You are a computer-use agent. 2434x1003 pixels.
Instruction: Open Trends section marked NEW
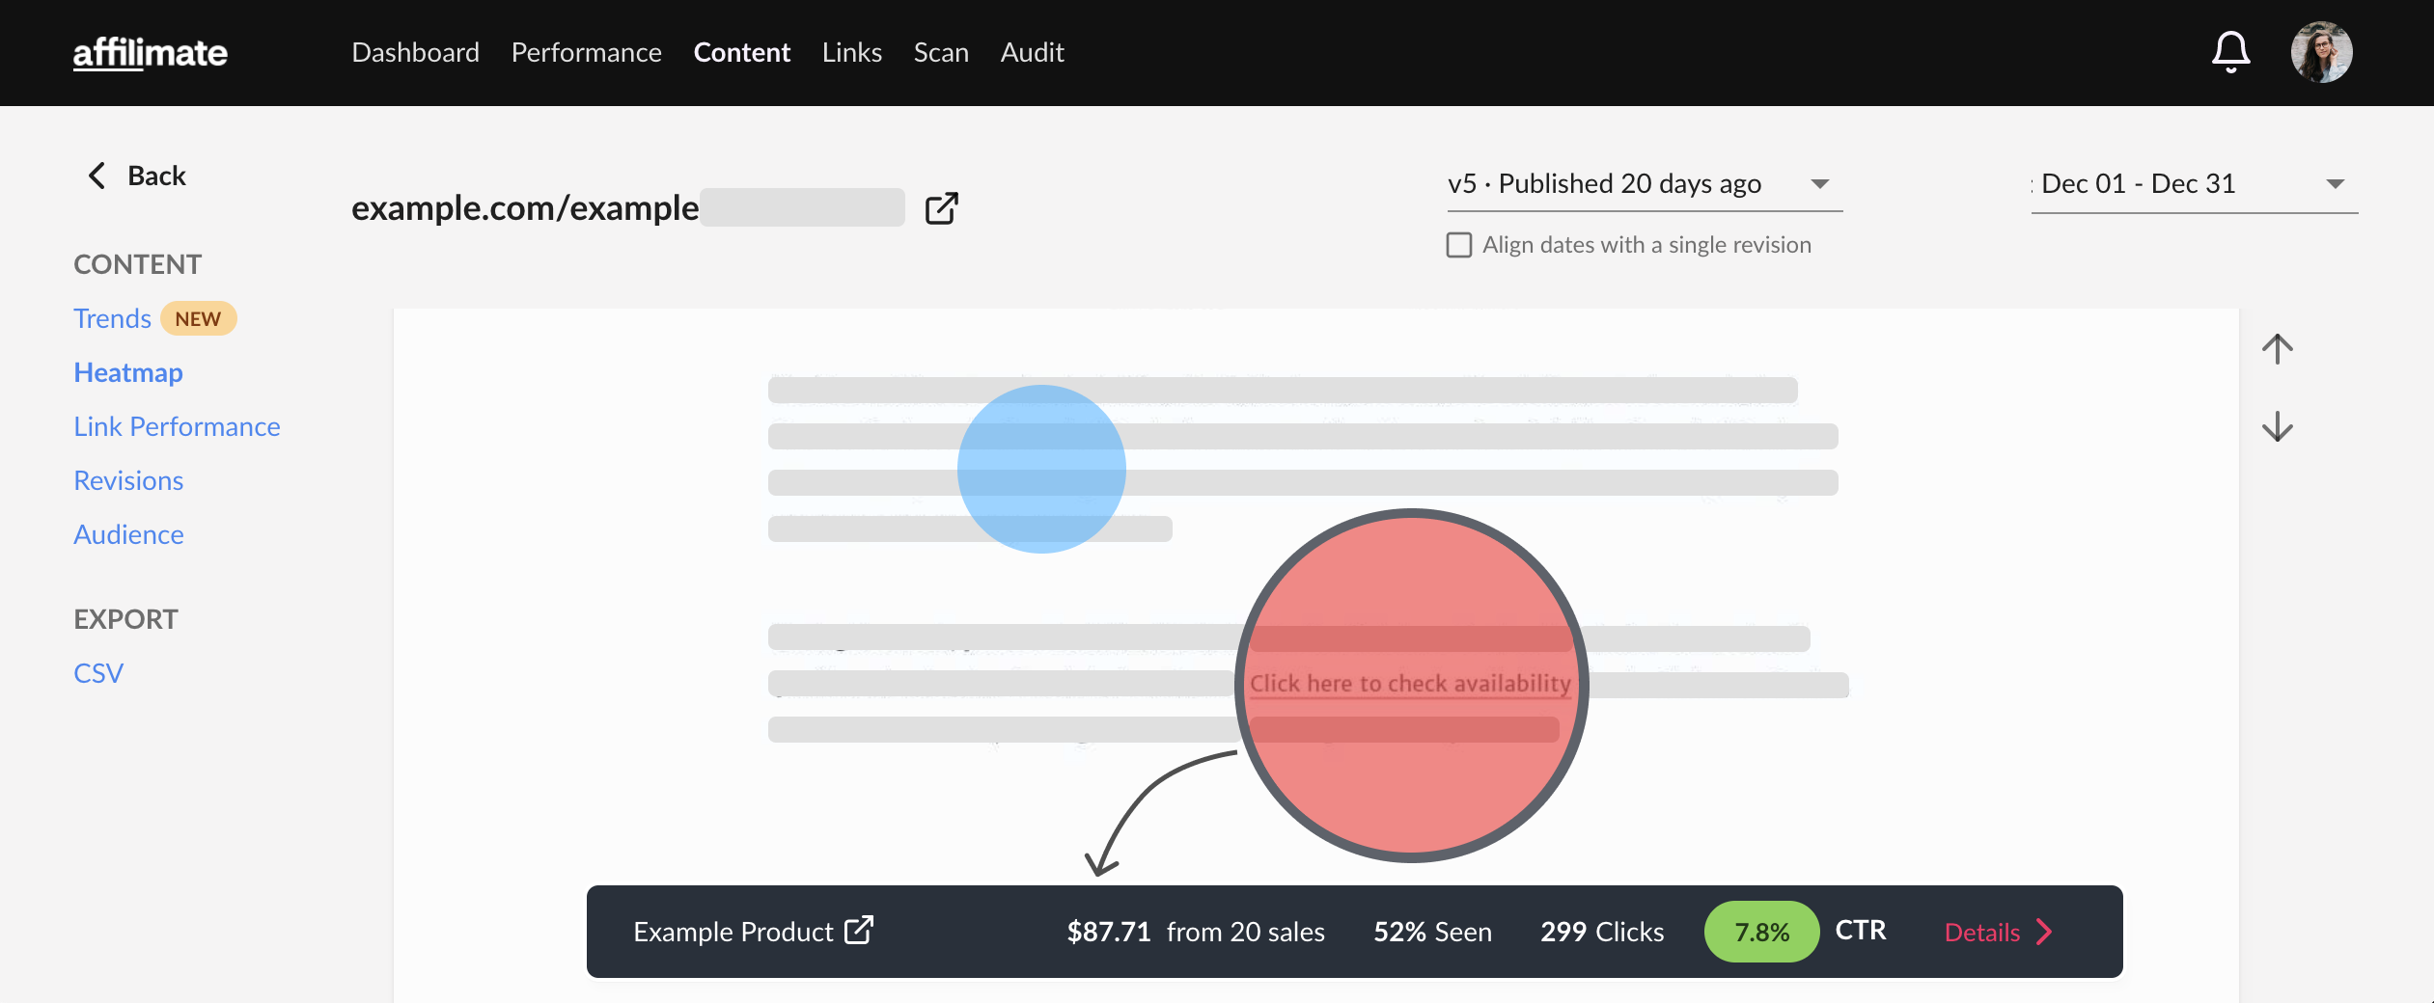[112, 318]
